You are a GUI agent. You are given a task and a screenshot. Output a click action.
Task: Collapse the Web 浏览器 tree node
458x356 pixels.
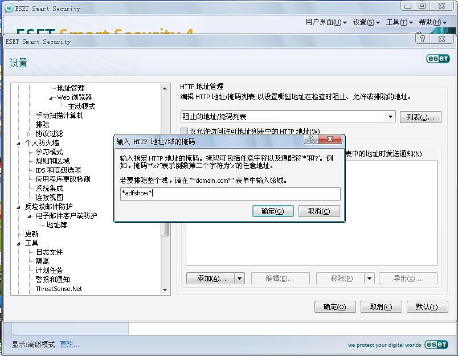click(51, 97)
